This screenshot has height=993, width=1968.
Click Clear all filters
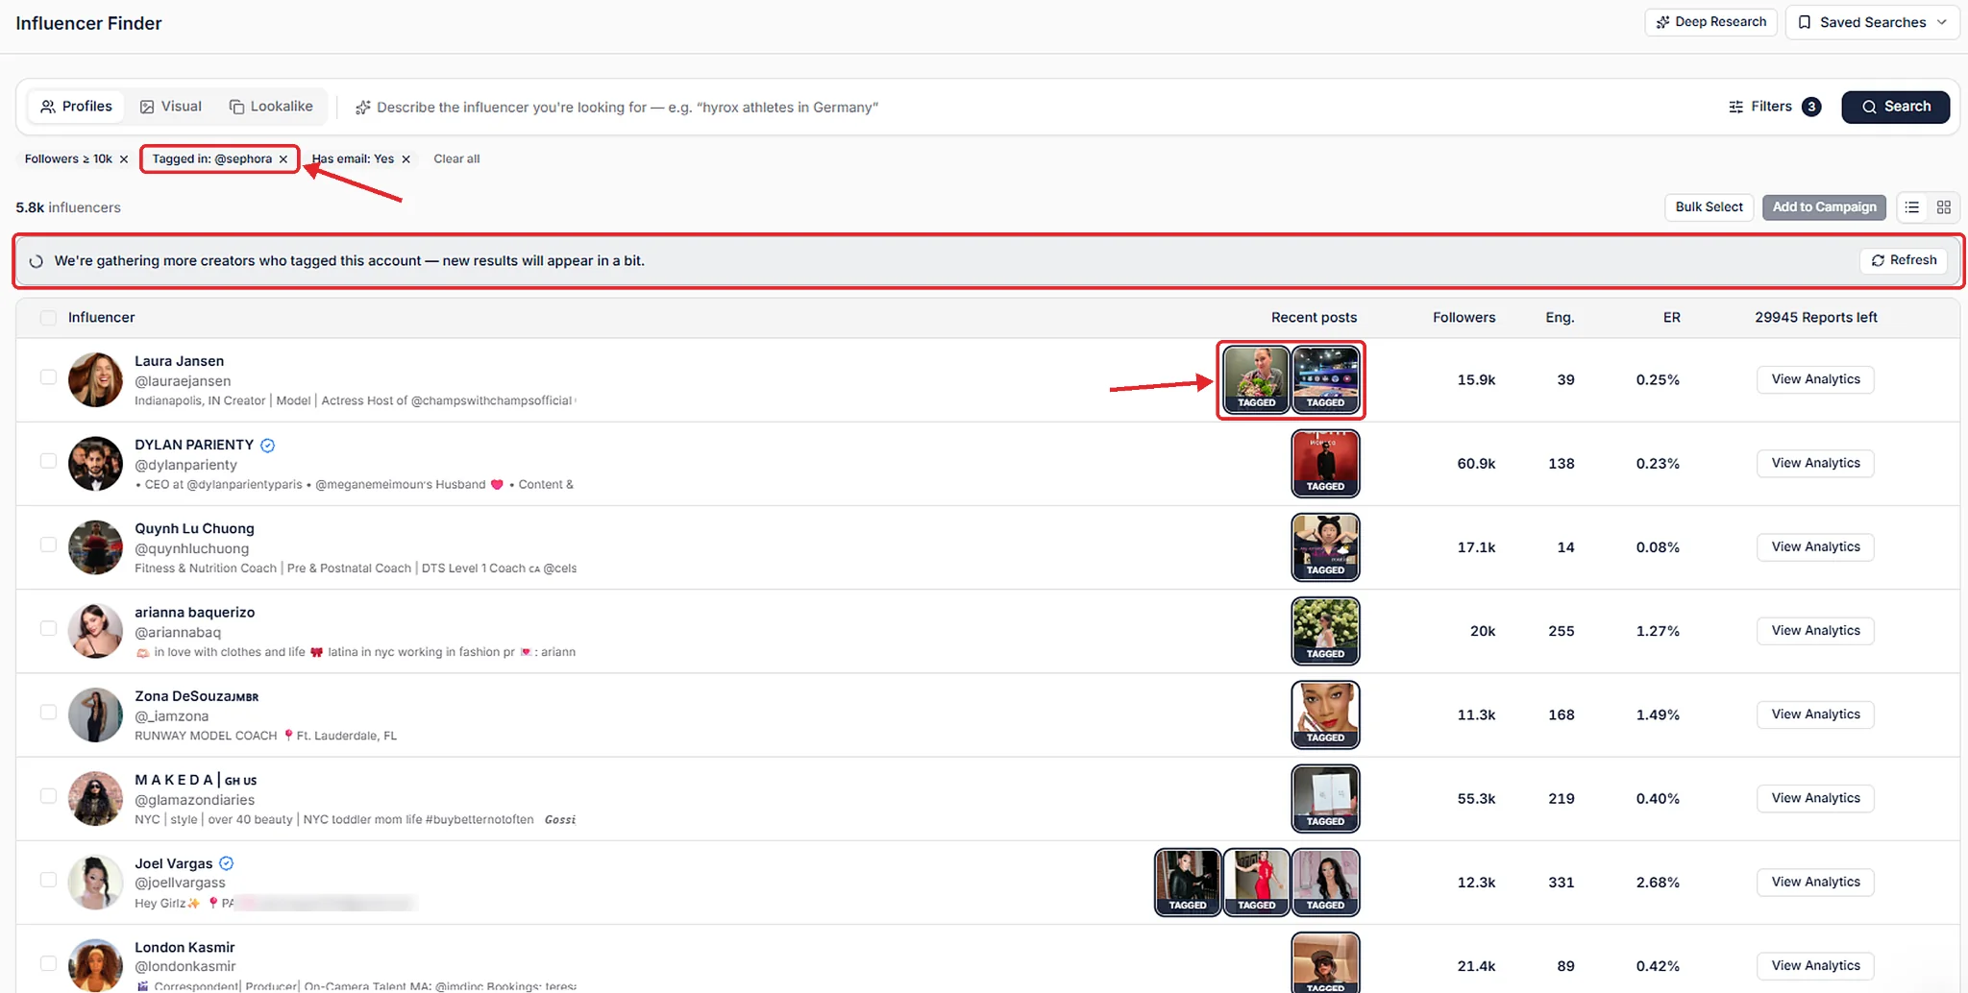tap(456, 159)
